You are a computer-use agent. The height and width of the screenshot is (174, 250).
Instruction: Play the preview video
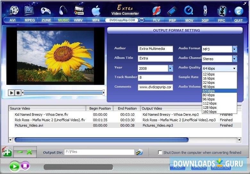[x=11, y=92]
